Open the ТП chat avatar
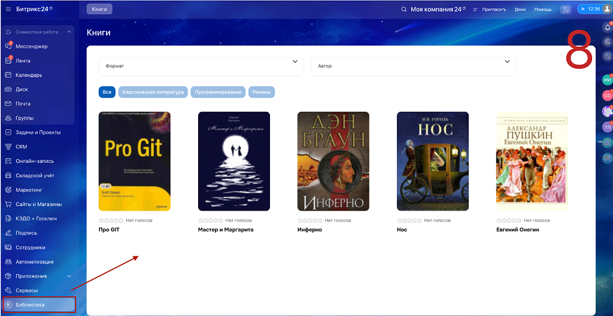The image size is (613, 316). (607, 127)
